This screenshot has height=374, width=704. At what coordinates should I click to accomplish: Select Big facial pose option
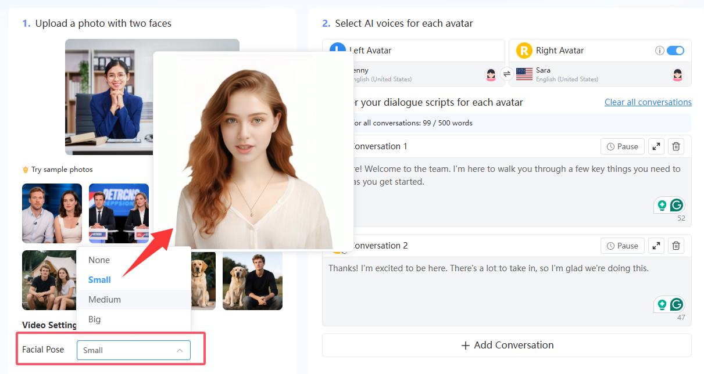(x=94, y=319)
